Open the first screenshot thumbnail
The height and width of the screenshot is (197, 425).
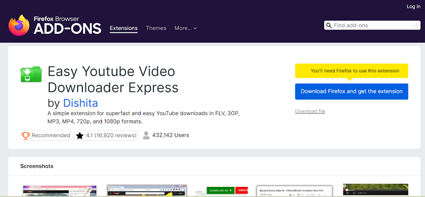(x=59, y=191)
